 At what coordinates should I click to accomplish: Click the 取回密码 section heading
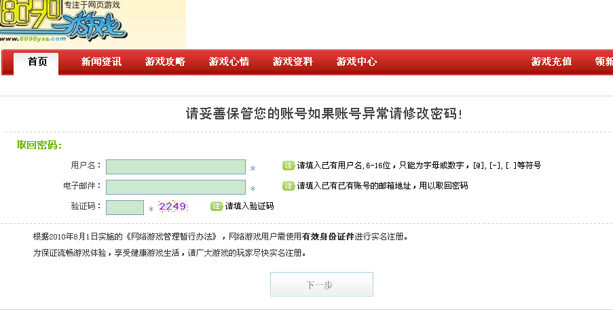[x=39, y=145]
